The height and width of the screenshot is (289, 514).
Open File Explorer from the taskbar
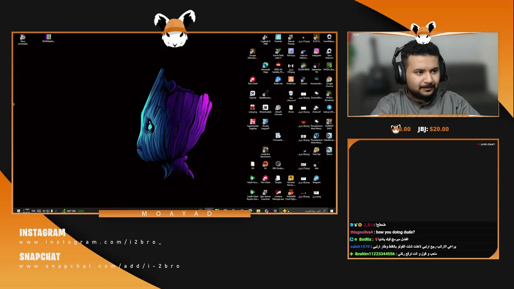tap(258, 211)
